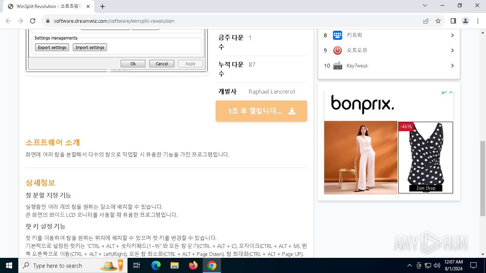Expand the chevron beside 오토오프
486x273 pixels.
pos(452,50)
